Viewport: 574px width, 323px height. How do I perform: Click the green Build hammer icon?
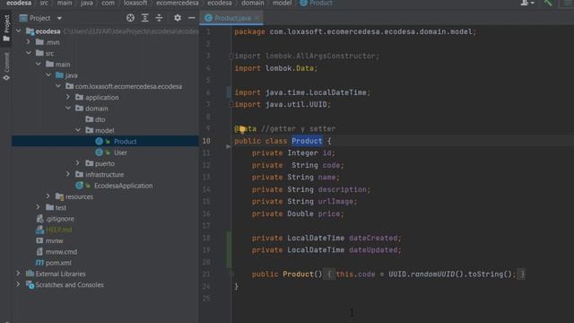coord(548,4)
